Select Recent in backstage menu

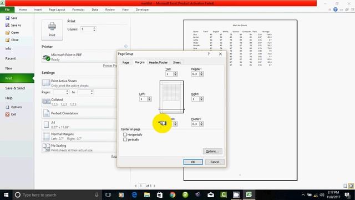pyautogui.click(x=11, y=58)
